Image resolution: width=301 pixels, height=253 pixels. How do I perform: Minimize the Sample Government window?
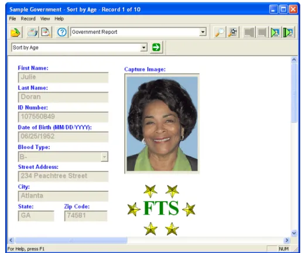pyautogui.click(x=273, y=9)
